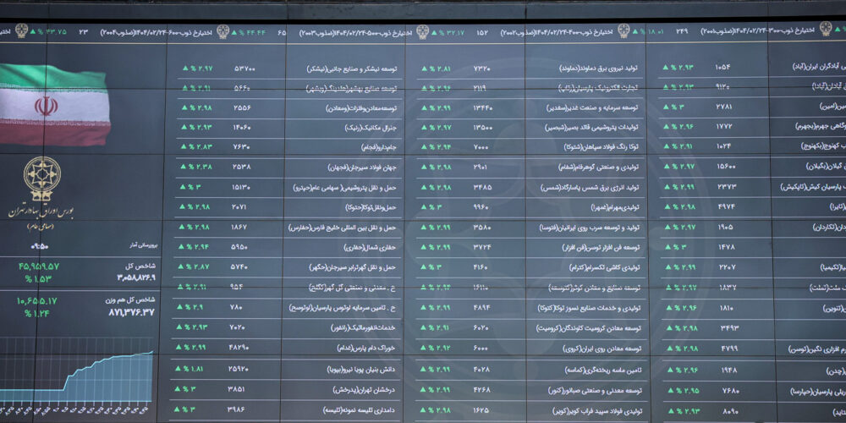Click green up arrow in the نیشکر row
This screenshot has width=846, height=423.
coord(185,69)
